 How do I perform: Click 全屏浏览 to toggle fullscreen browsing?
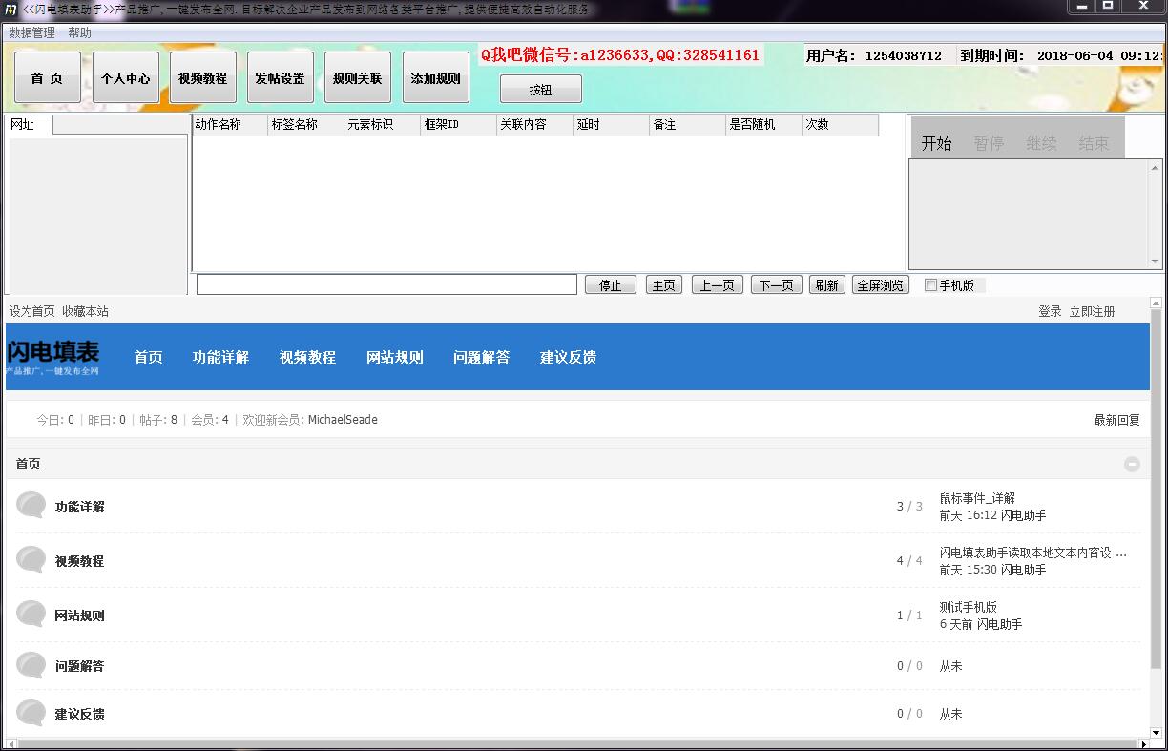point(879,284)
